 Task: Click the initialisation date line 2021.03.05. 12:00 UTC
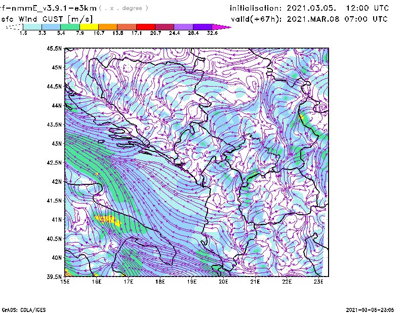coord(309,8)
